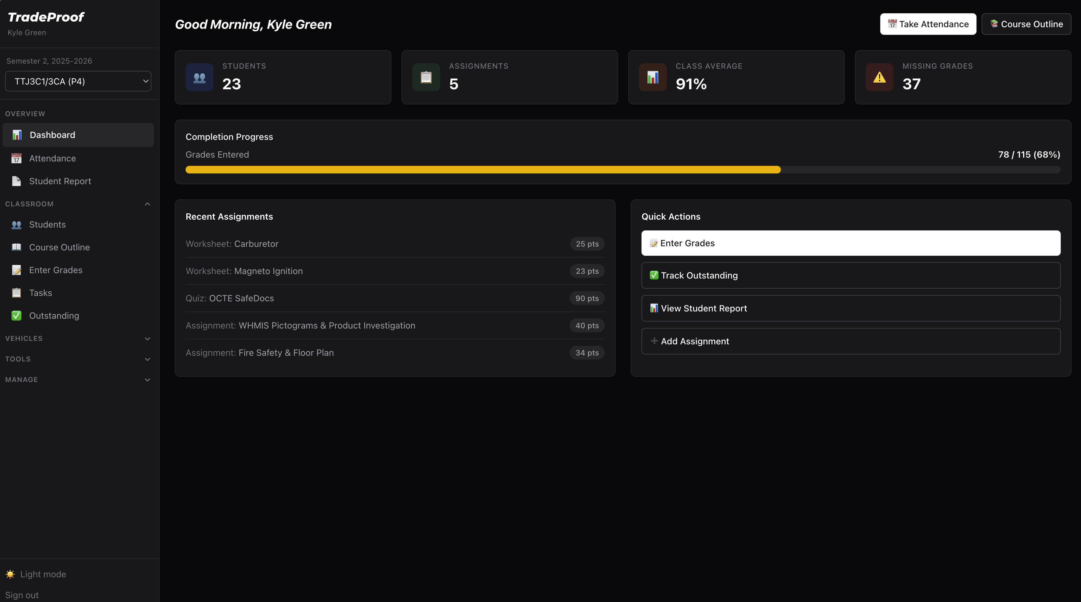Select the Dashboard bar chart icon
Screen dimensions: 1081x602
(x=16, y=135)
